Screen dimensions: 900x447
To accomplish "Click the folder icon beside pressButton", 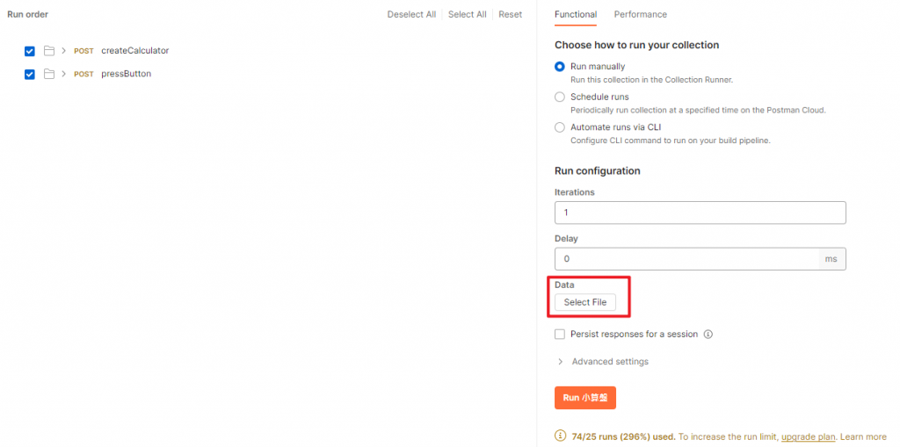I will click(x=49, y=74).
